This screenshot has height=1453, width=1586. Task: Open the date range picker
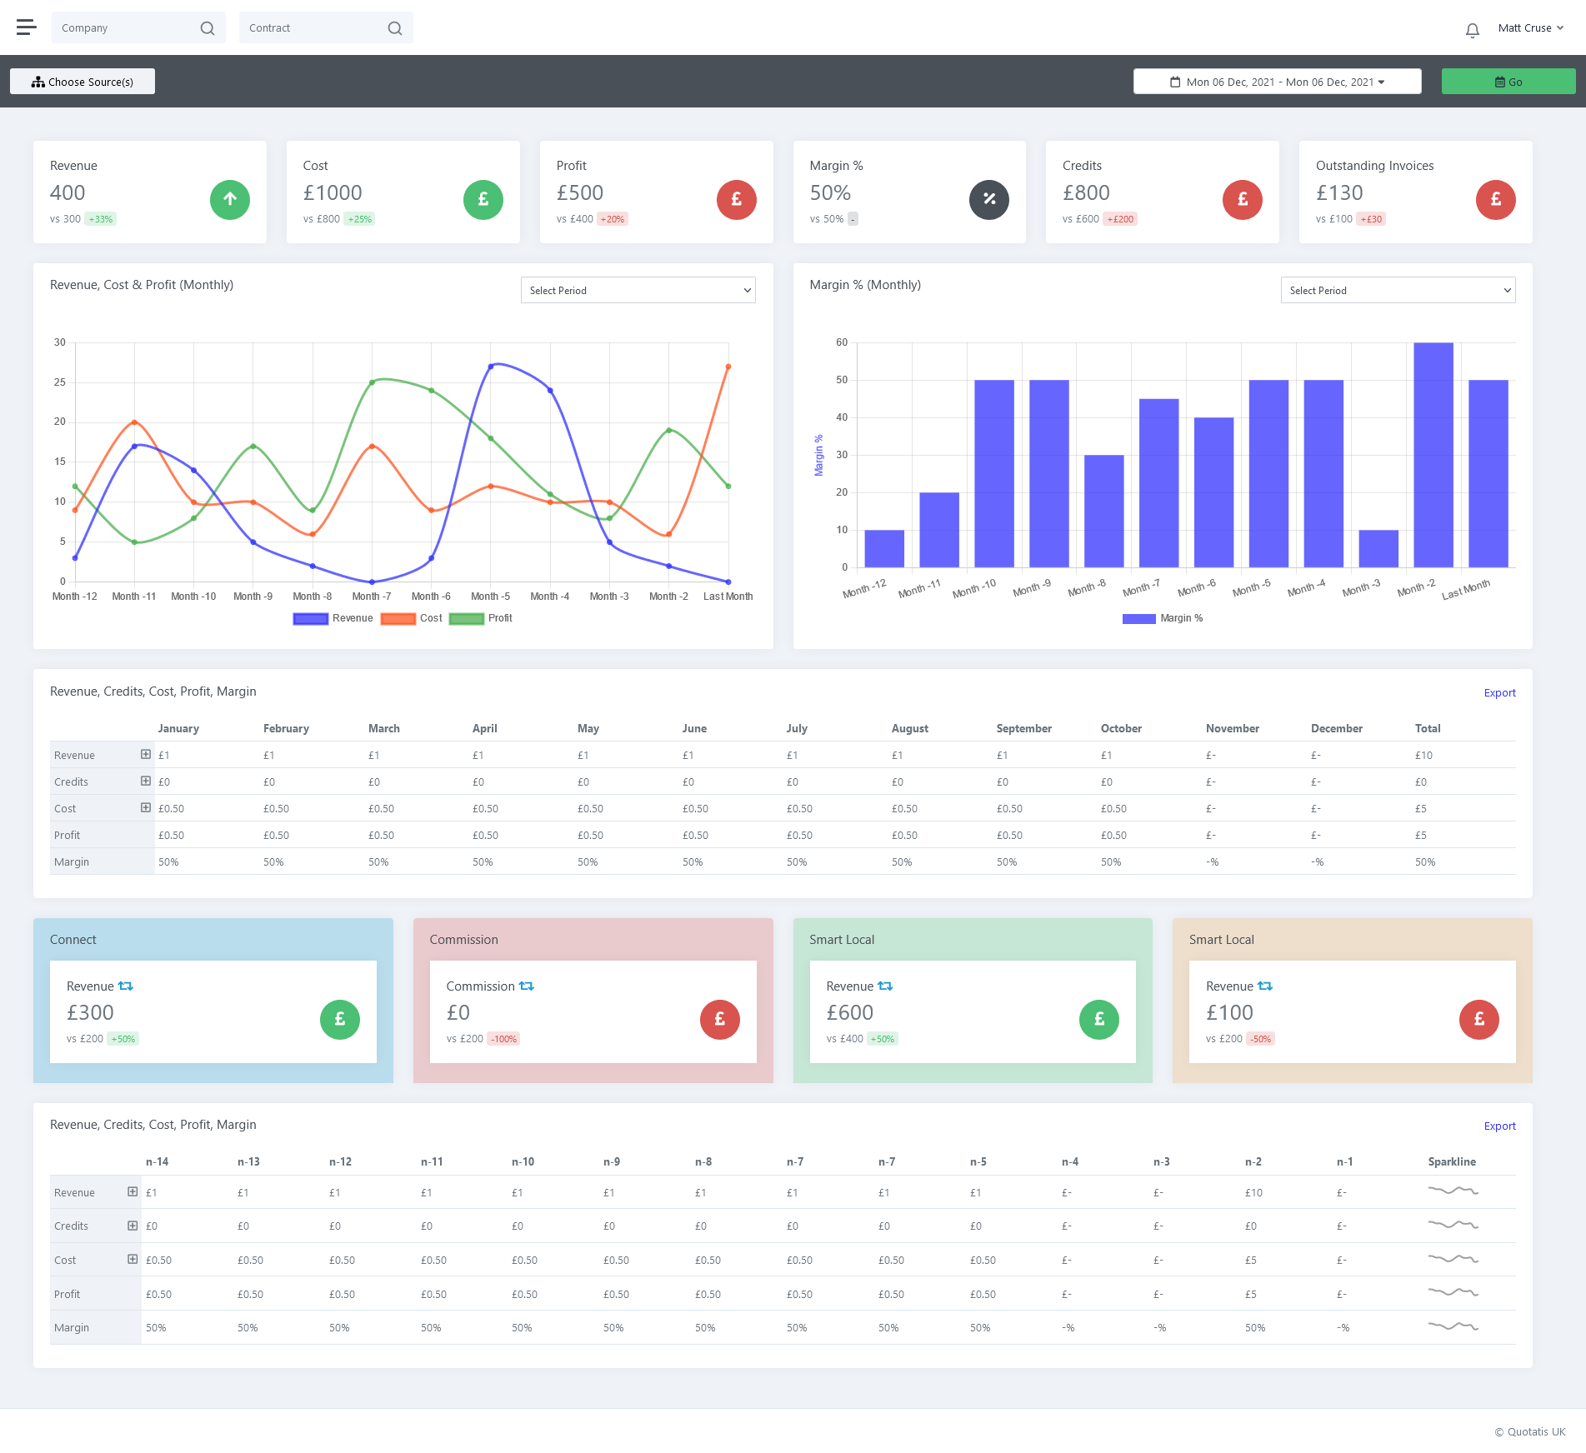pos(1277,82)
